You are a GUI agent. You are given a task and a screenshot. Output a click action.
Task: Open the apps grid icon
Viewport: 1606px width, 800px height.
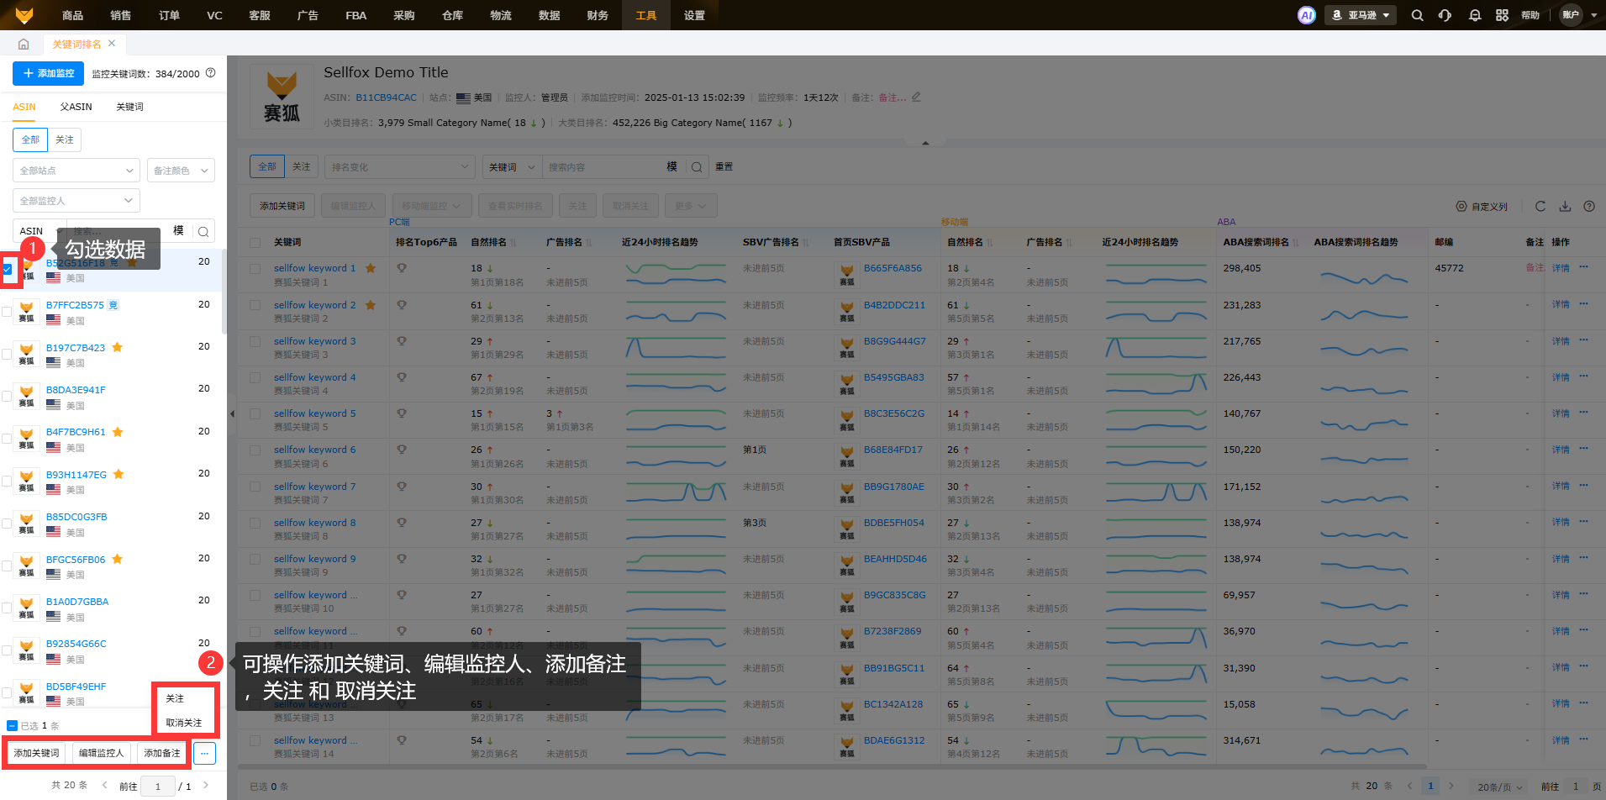(x=1502, y=15)
